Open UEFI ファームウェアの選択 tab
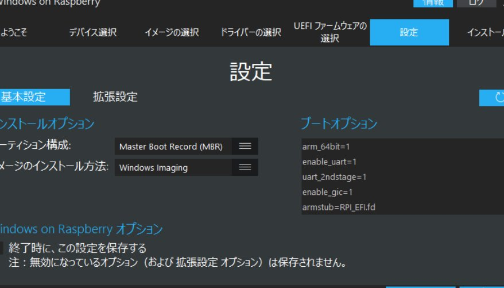Image resolution: width=504 pixels, height=288 pixels. [330, 33]
